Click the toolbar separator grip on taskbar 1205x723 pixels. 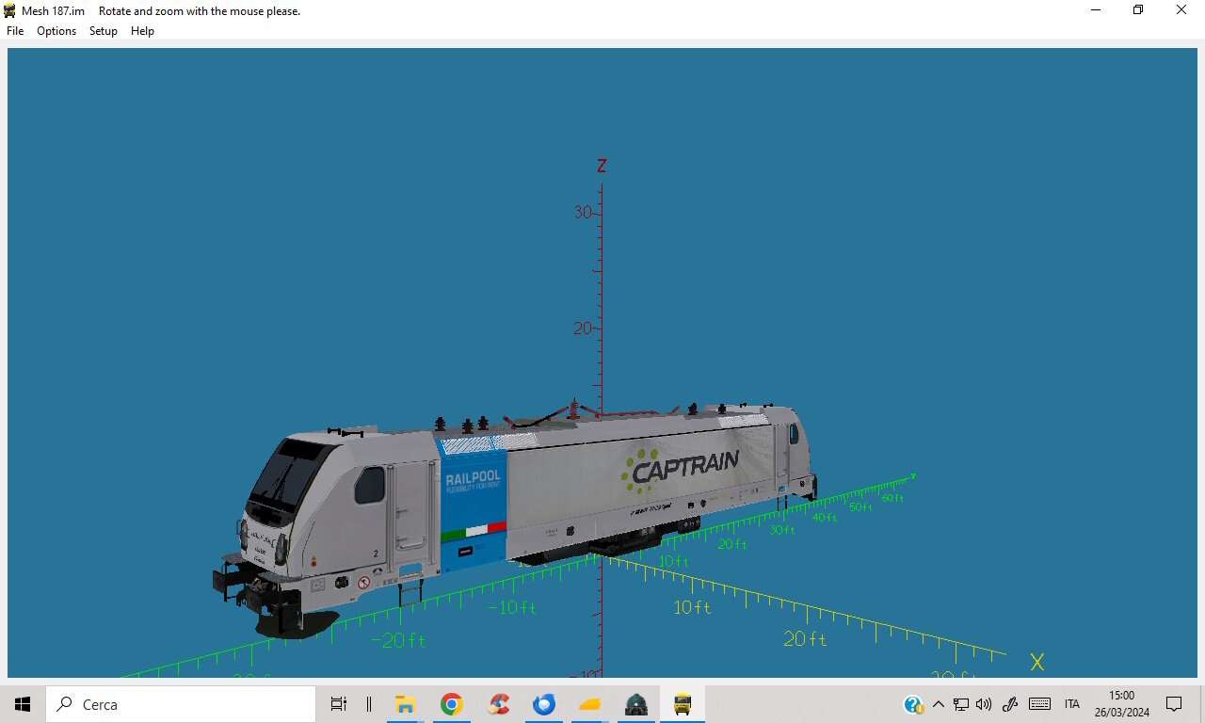tap(369, 704)
